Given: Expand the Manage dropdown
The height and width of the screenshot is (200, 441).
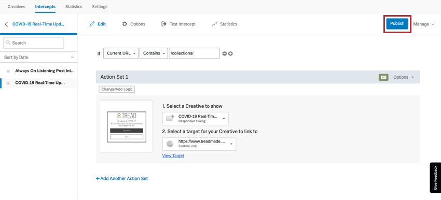Looking at the screenshot, I should (424, 24).
